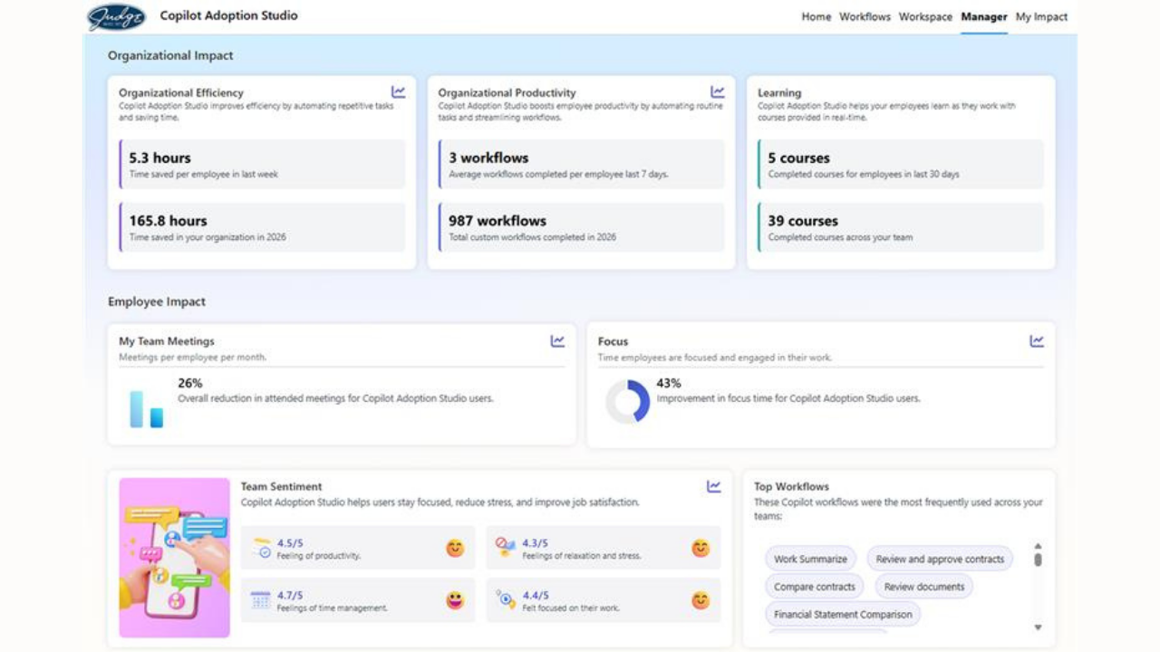Click smiley emoji on relaxation and stress row
This screenshot has width=1160, height=652.
pos(701,548)
